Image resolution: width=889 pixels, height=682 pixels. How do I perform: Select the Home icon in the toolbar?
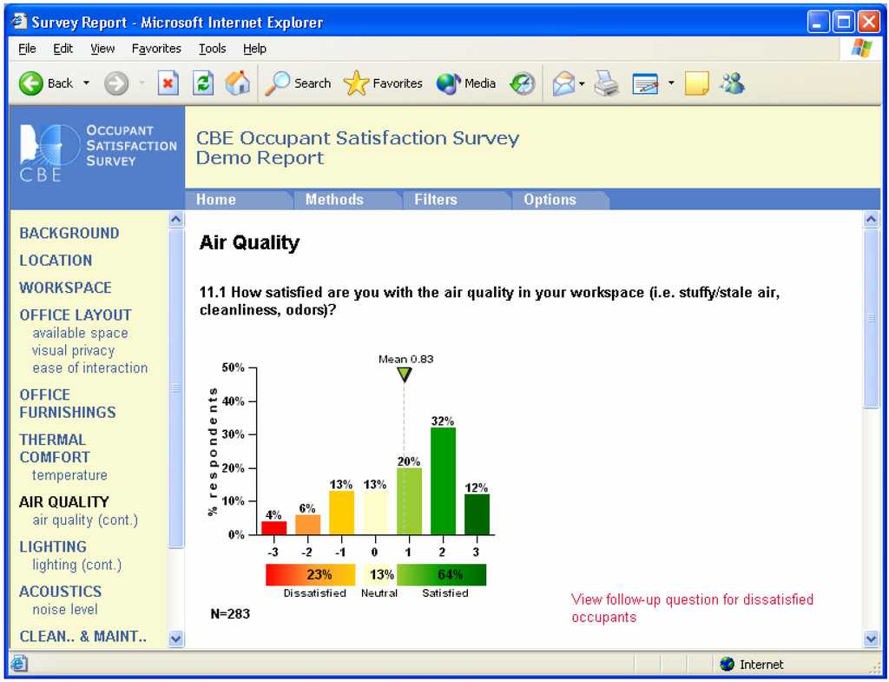point(237,83)
